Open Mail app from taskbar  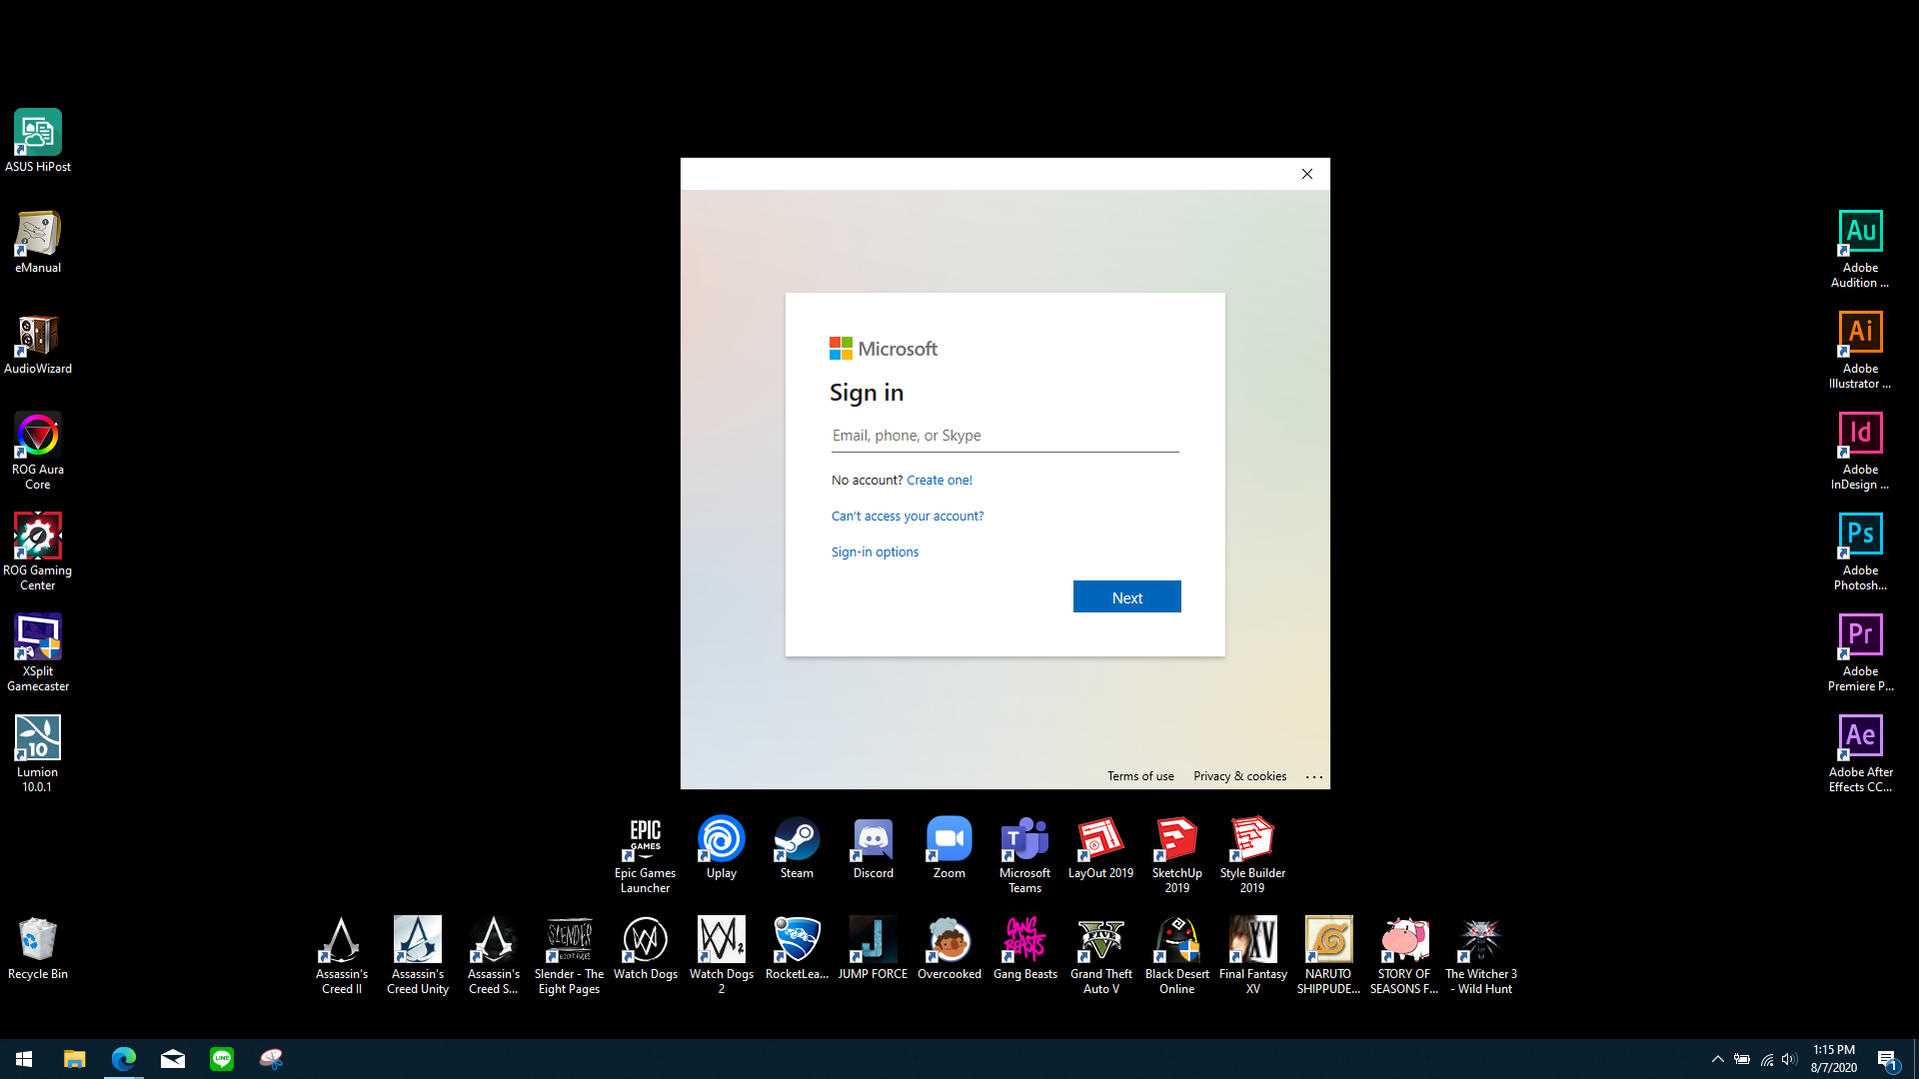[x=173, y=1059]
